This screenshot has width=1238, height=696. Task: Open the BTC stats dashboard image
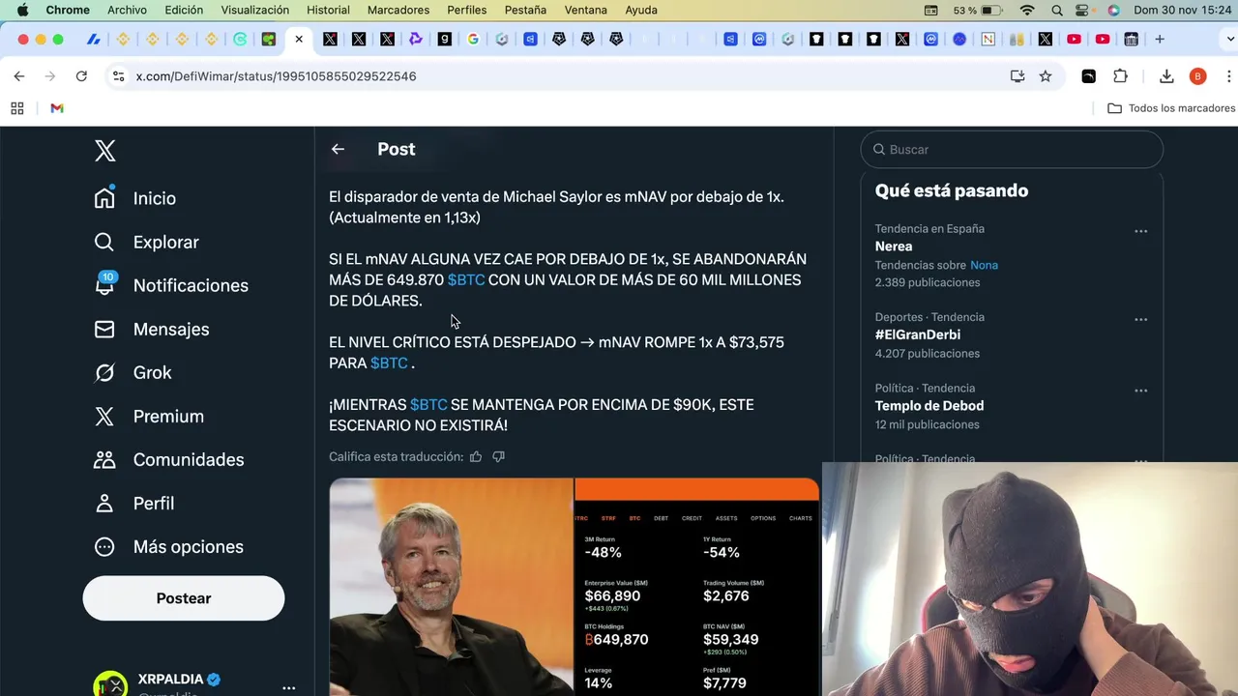click(697, 587)
